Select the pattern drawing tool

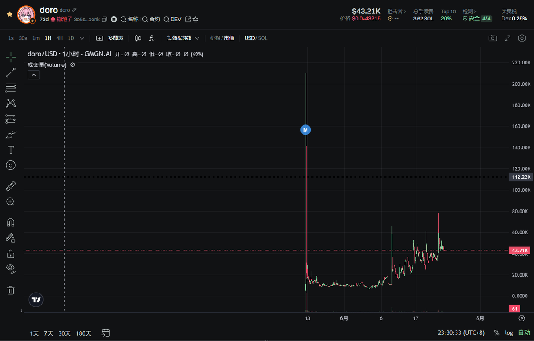11,103
